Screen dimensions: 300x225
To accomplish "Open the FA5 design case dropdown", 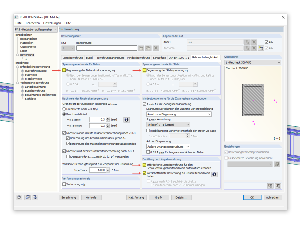I will coord(36,29).
